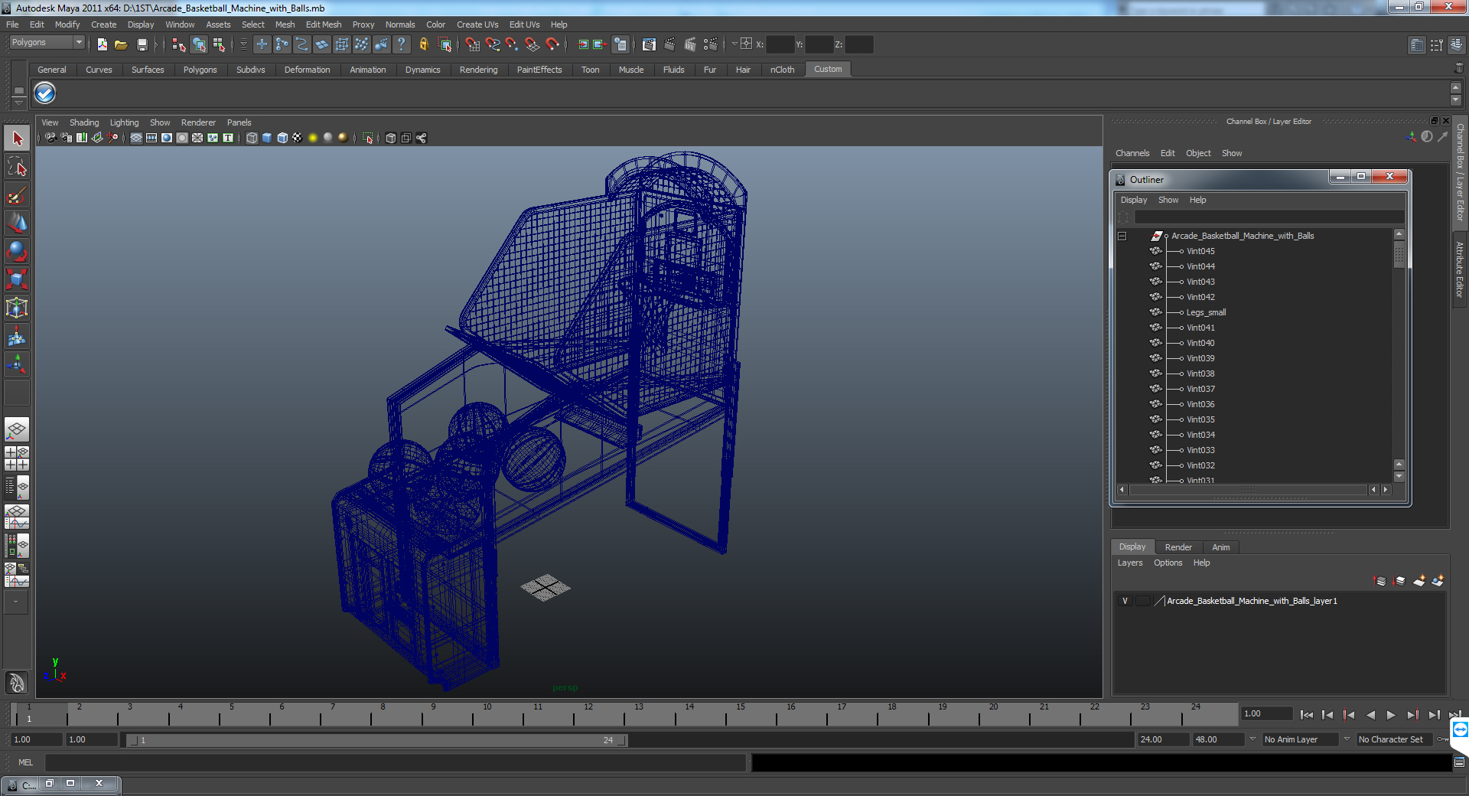Select the Show Manipulator tool
The image size is (1469, 796).
coord(17,364)
